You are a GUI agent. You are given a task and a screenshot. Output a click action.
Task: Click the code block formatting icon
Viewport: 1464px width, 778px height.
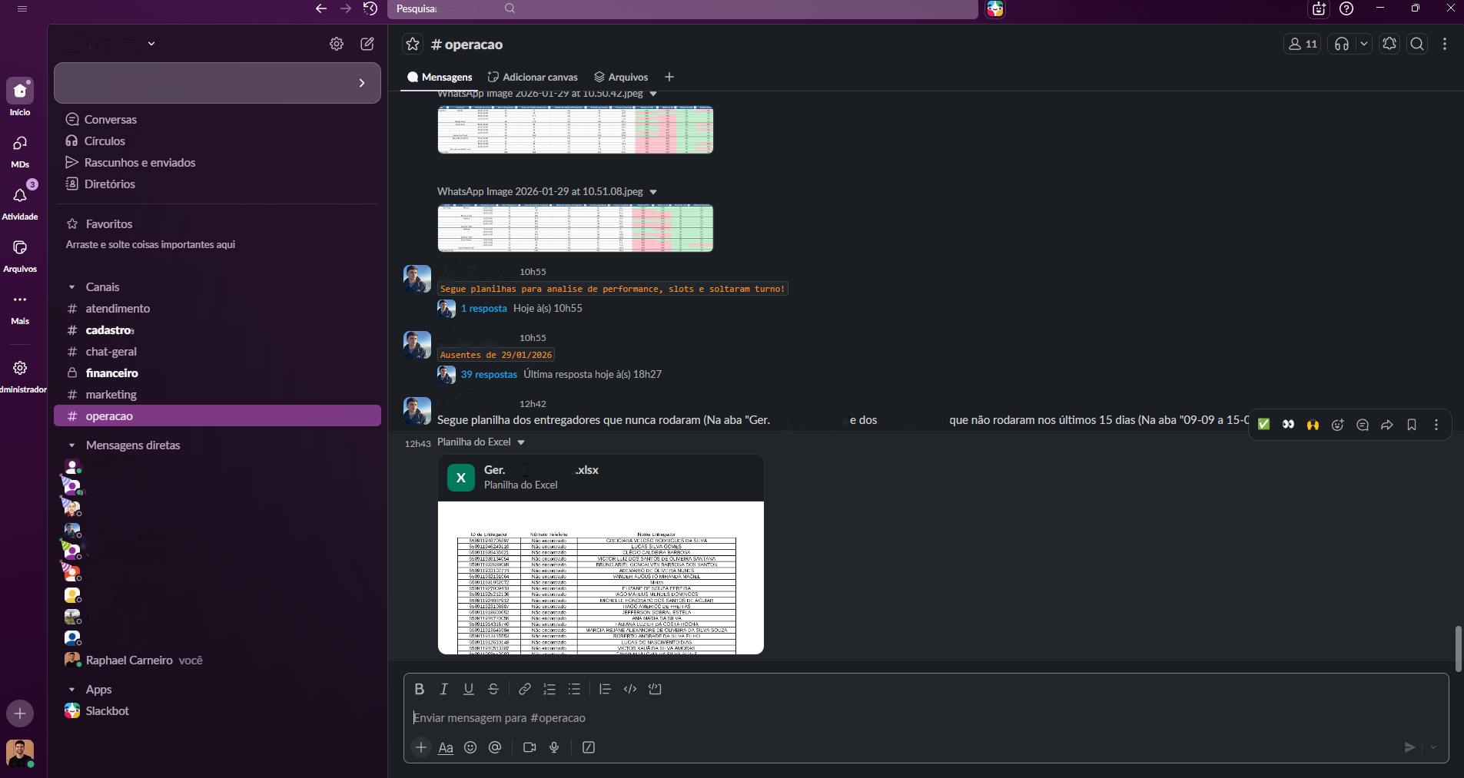[x=655, y=689]
